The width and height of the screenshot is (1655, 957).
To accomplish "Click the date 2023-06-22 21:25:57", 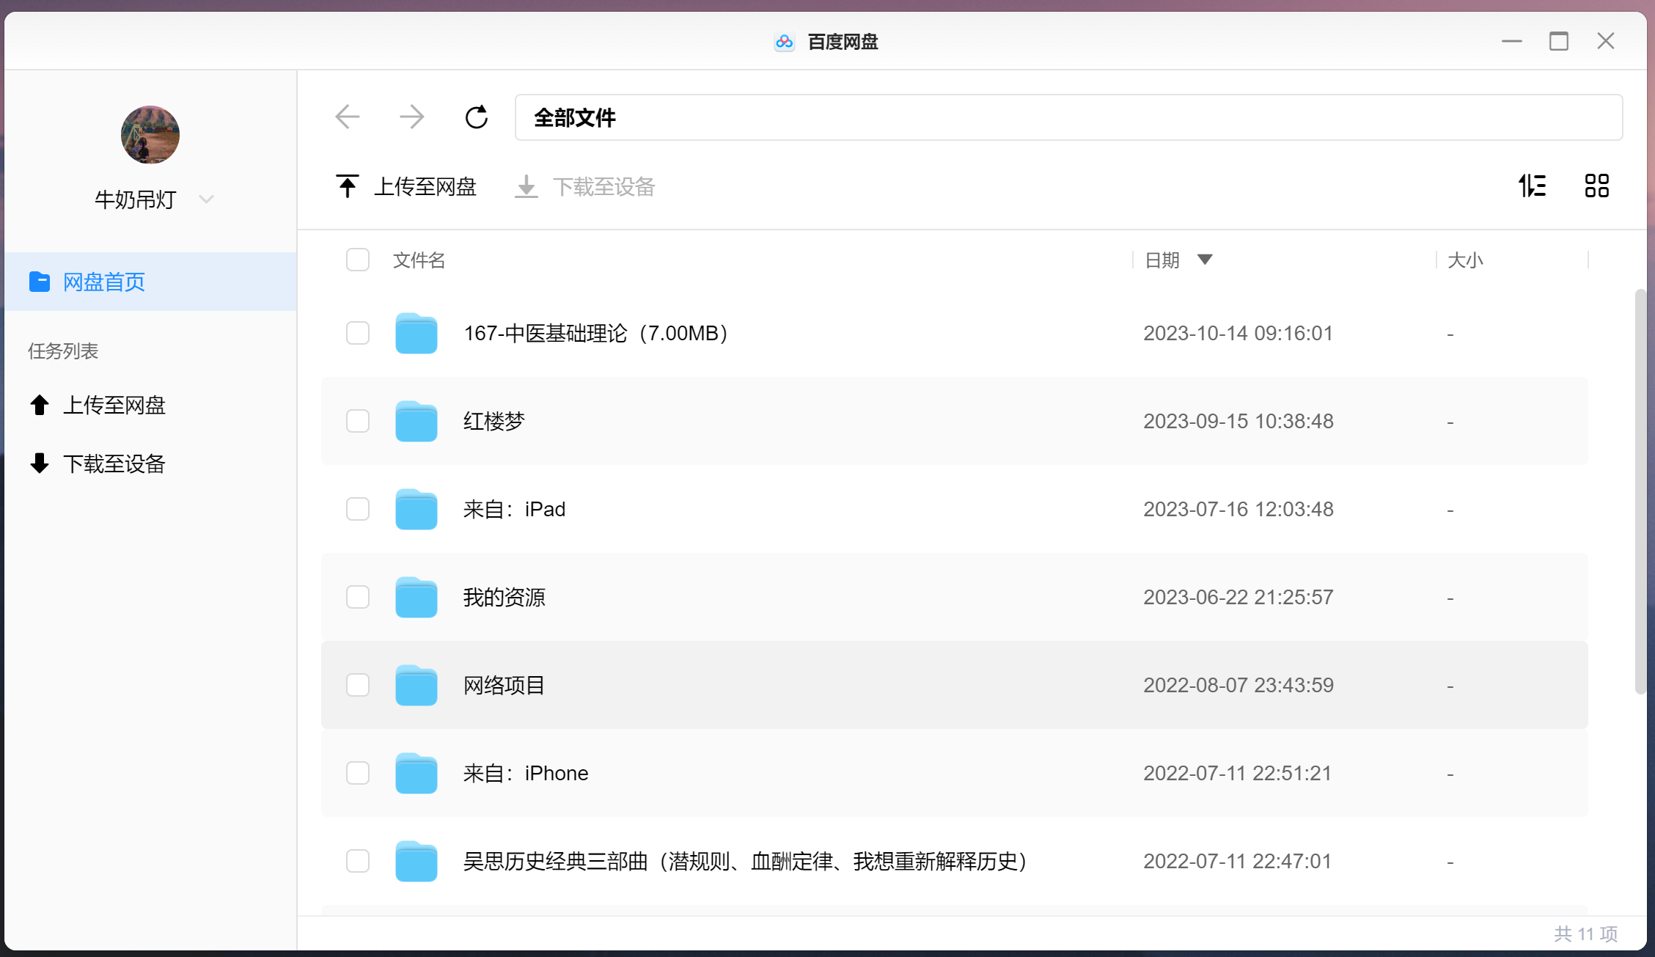I will [x=1239, y=597].
